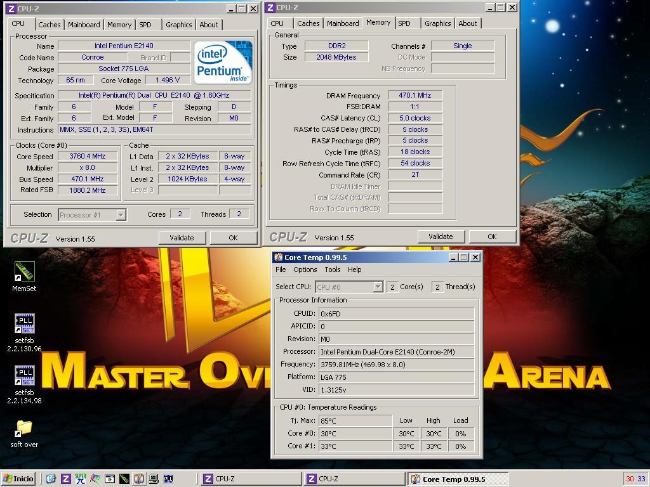Launch the browser icon in quick launch
This screenshot has width=650, height=487.
click(51, 479)
